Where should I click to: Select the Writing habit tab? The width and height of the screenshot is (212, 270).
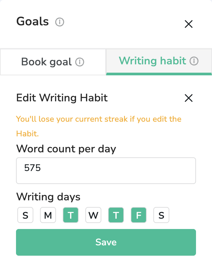coord(152,61)
